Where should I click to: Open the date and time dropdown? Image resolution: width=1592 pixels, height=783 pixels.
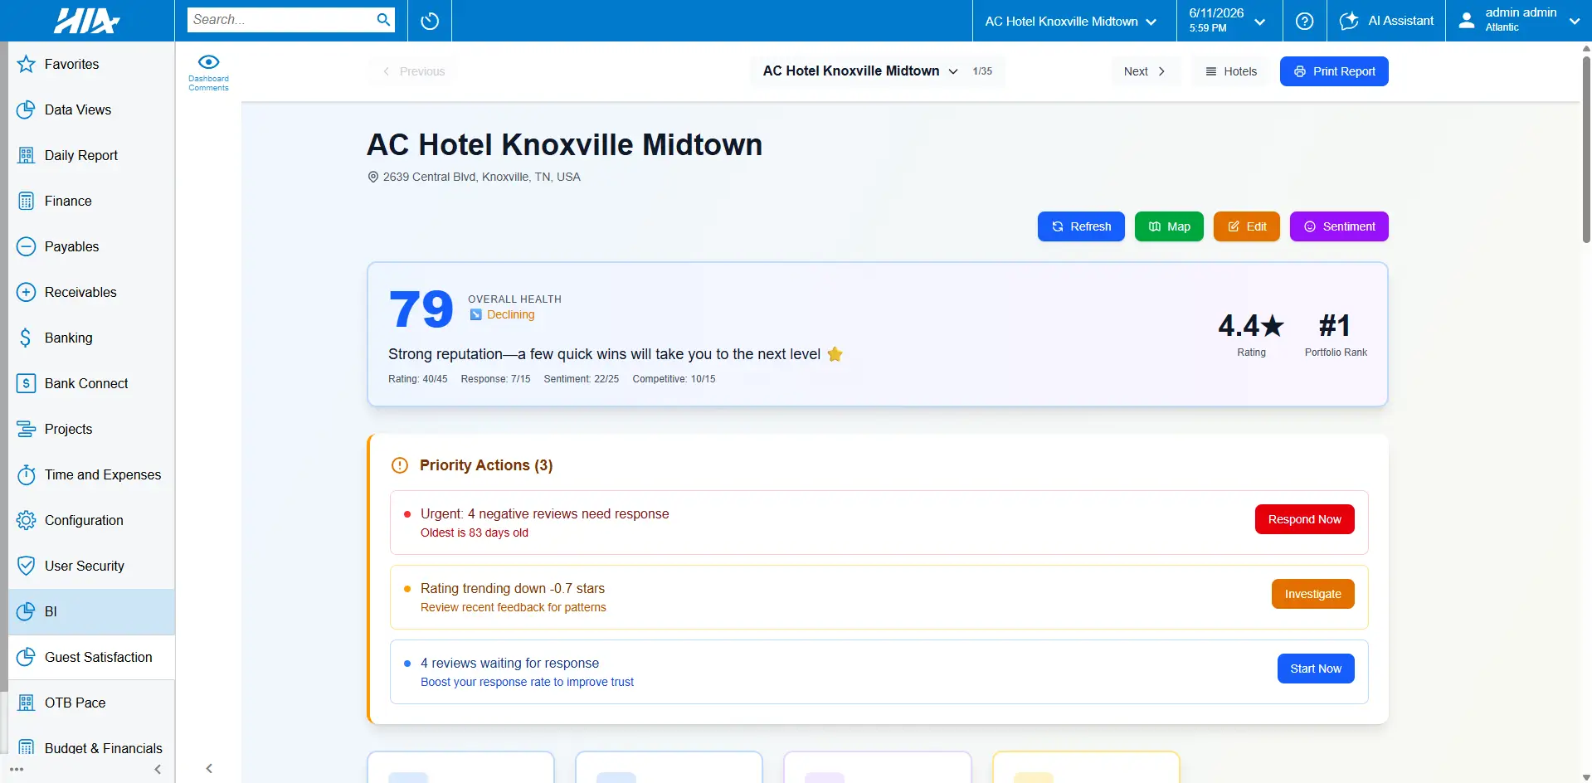point(1228,21)
